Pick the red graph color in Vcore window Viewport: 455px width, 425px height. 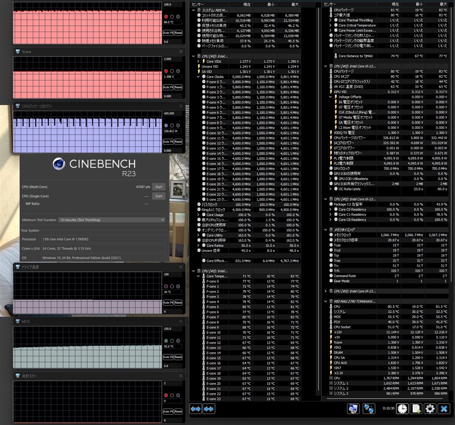[166, 71]
